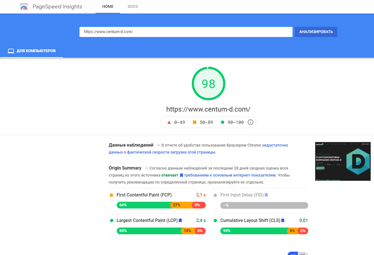Click the 90–100 range label

click(x=236, y=122)
